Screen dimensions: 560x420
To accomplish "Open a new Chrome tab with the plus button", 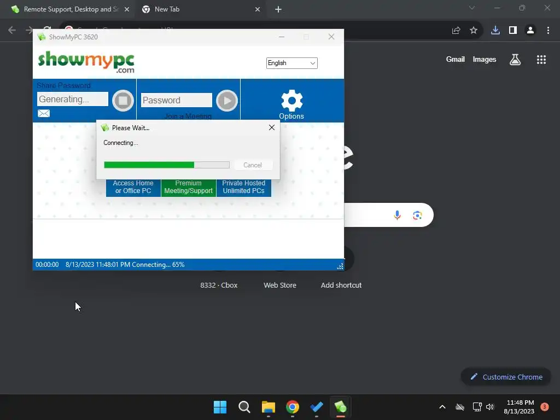I will [278, 9].
